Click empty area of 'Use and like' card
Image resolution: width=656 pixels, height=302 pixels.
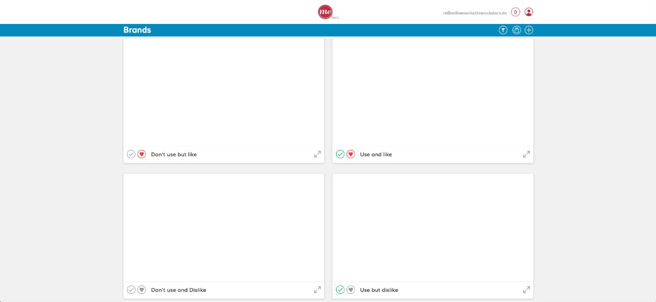coord(432,92)
